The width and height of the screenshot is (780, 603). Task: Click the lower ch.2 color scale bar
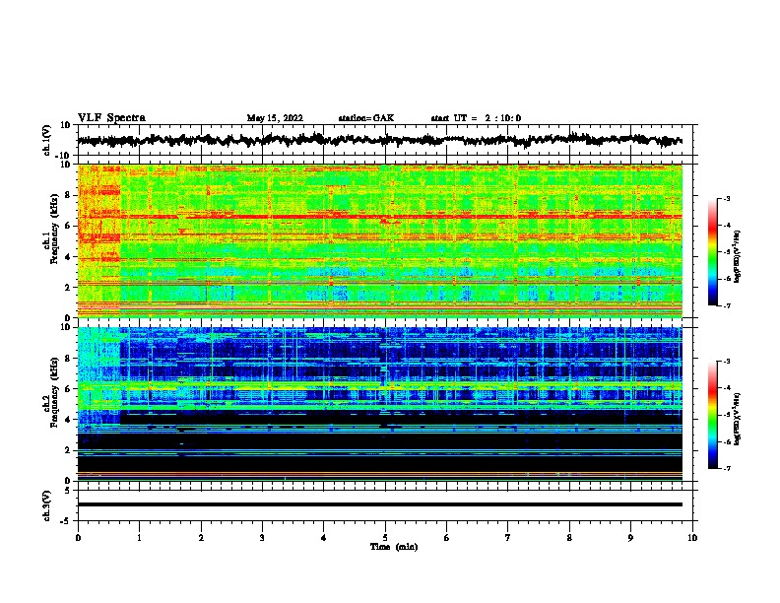[712, 415]
